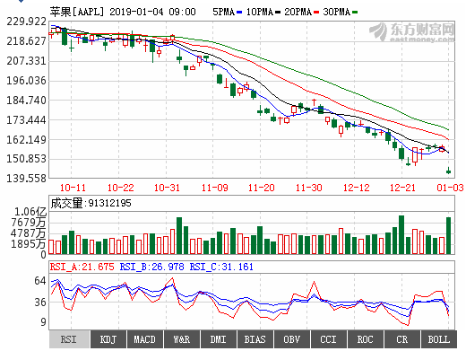Select the MACD indicator tab
This screenshot has width=466, height=351.
coord(145,339)
